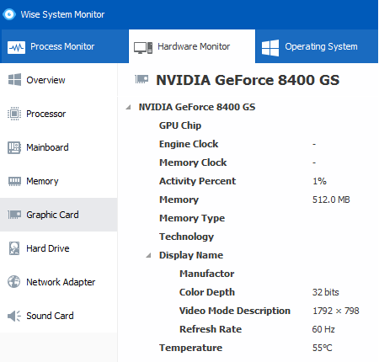Open the Network Adapter globe icon

click(x=14, y=282)
